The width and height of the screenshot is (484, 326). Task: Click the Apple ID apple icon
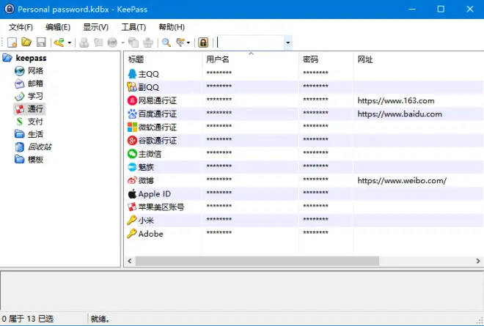(x=132, y=193)
